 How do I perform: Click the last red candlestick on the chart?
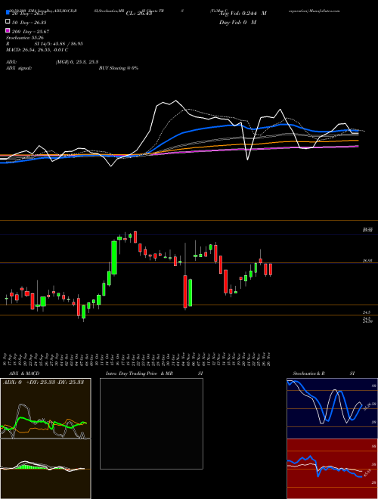coord(271,269)
